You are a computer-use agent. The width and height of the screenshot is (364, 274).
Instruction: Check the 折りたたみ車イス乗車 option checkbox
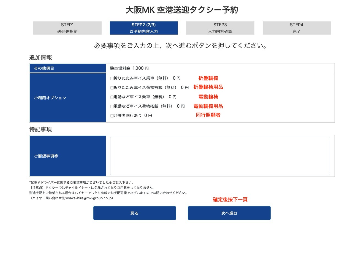[x=112, y=79]
